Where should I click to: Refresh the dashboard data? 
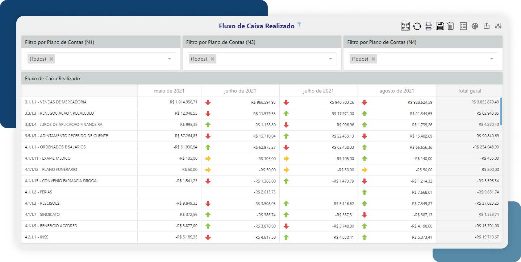tap(417, 26)
